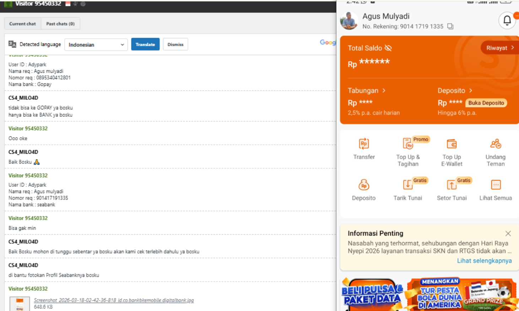
Task: Click the attached screenshot thumbnail
Action: 20,304
